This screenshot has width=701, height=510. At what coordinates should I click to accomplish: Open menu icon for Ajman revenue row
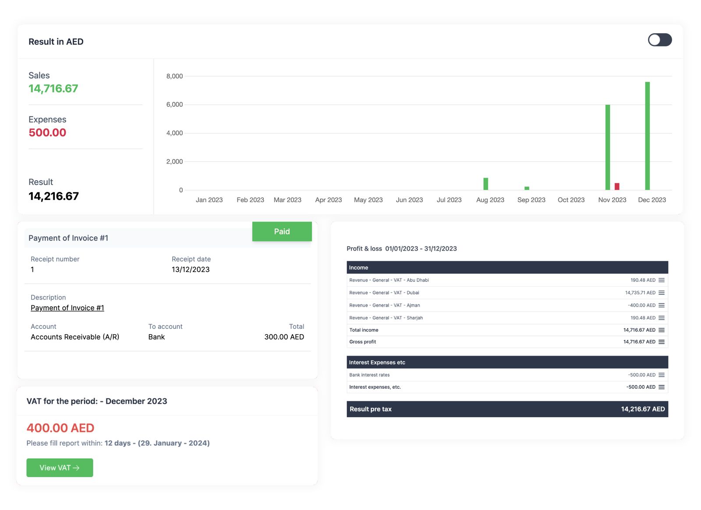[661, 305]
